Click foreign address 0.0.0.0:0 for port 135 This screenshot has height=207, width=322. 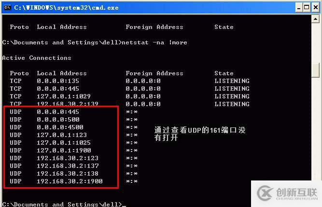click(143, 81)
